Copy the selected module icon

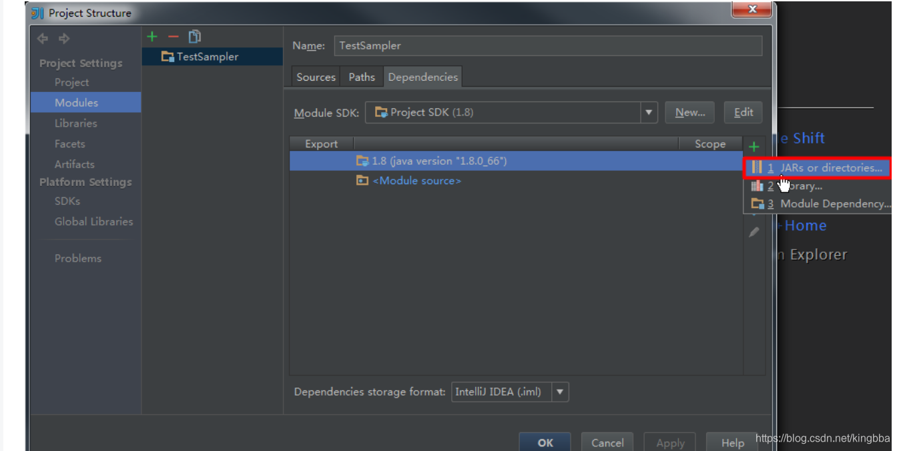pyautogui.click(x=194, y=37)
